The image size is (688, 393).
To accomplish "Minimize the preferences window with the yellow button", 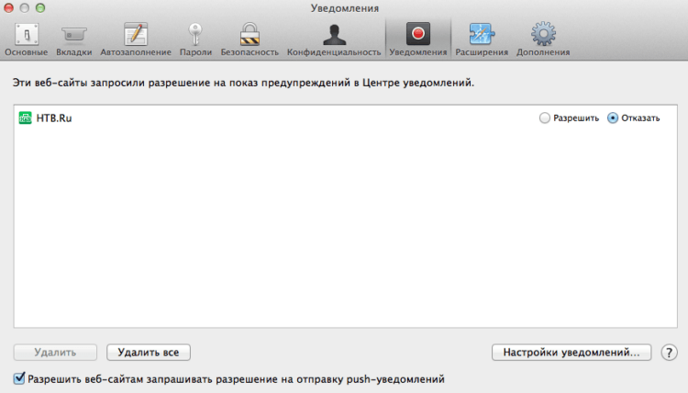I will tap(28, 8).
